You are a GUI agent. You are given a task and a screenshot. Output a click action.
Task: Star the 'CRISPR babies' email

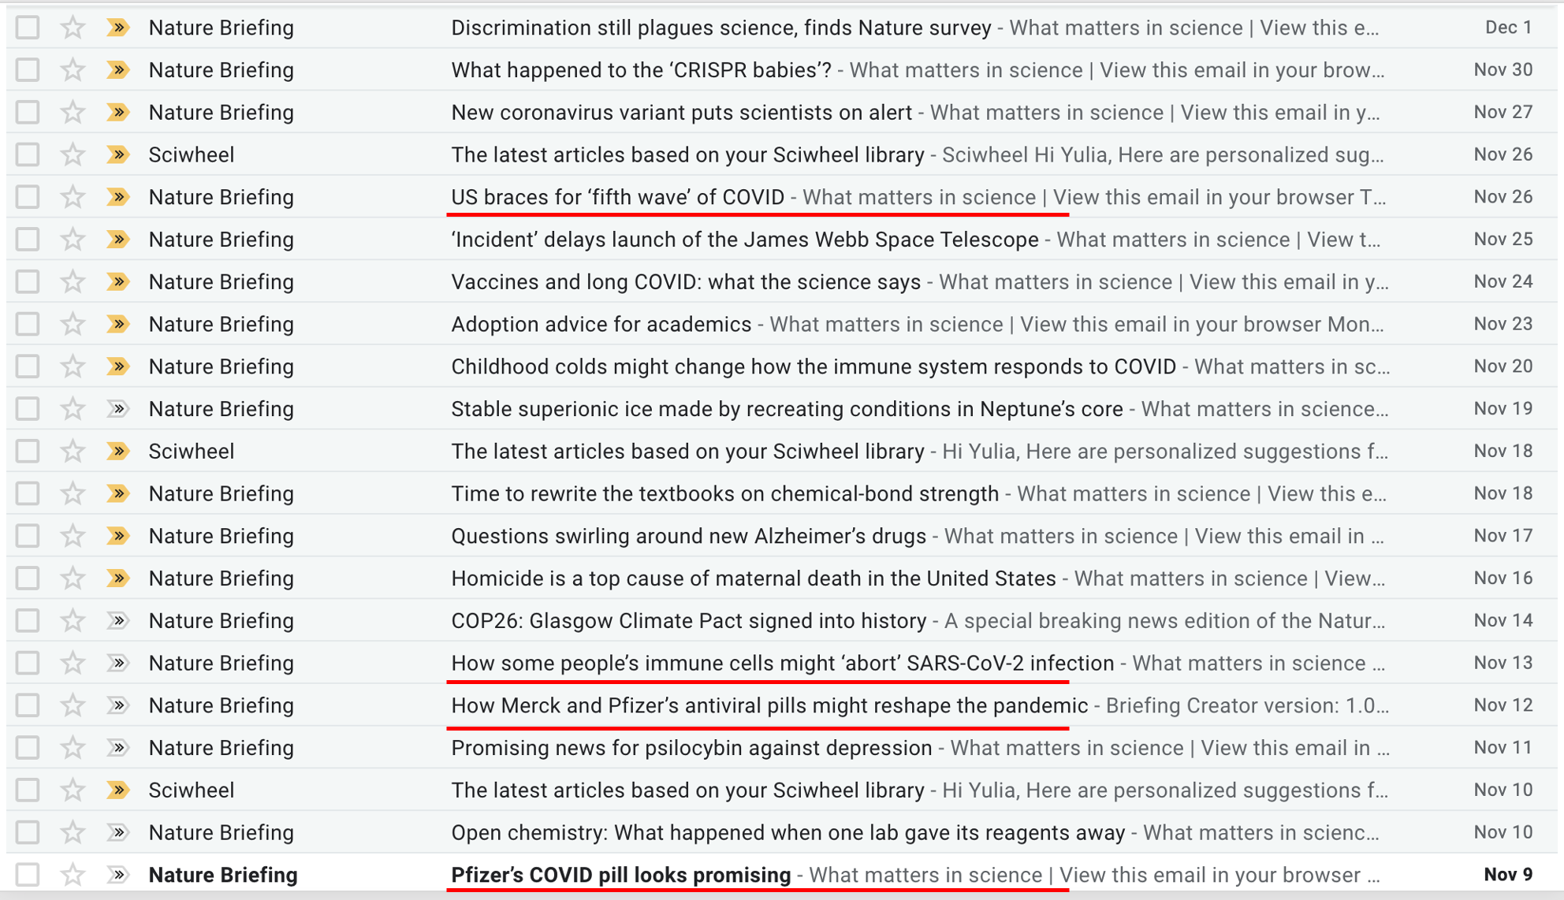(x=73, y=70)
